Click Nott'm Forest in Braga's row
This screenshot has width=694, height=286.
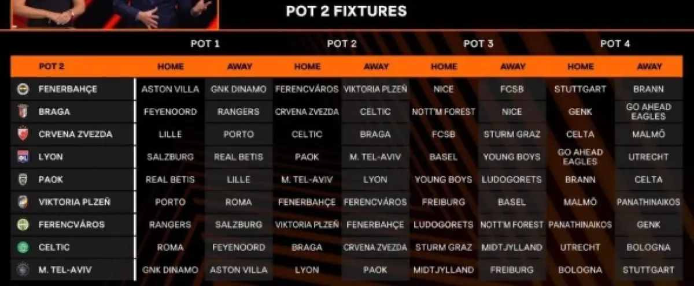(x=444, y=112)
